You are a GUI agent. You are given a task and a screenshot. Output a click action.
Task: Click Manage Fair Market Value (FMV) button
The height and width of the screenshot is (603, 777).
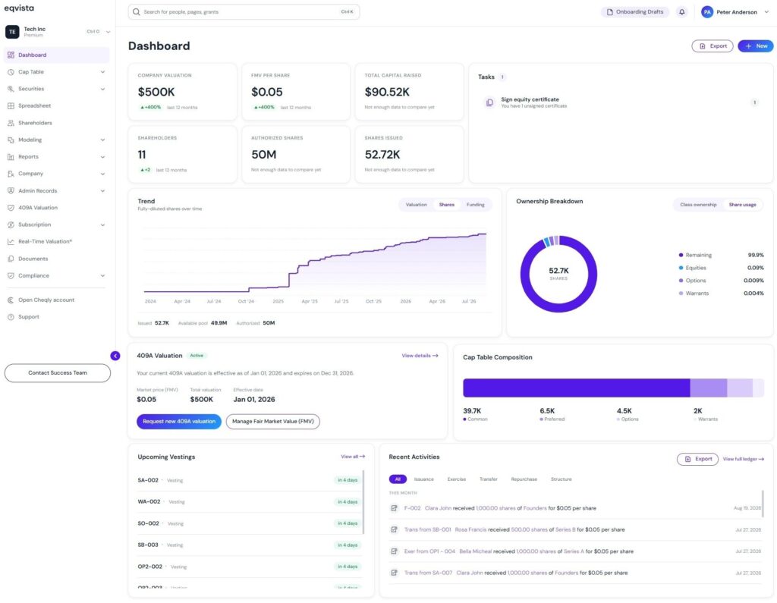273,422
